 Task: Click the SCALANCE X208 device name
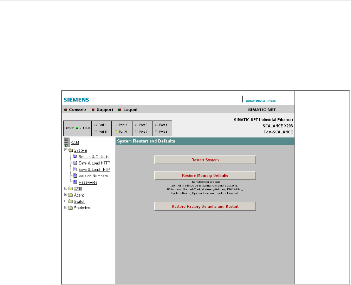coord(278,126)
